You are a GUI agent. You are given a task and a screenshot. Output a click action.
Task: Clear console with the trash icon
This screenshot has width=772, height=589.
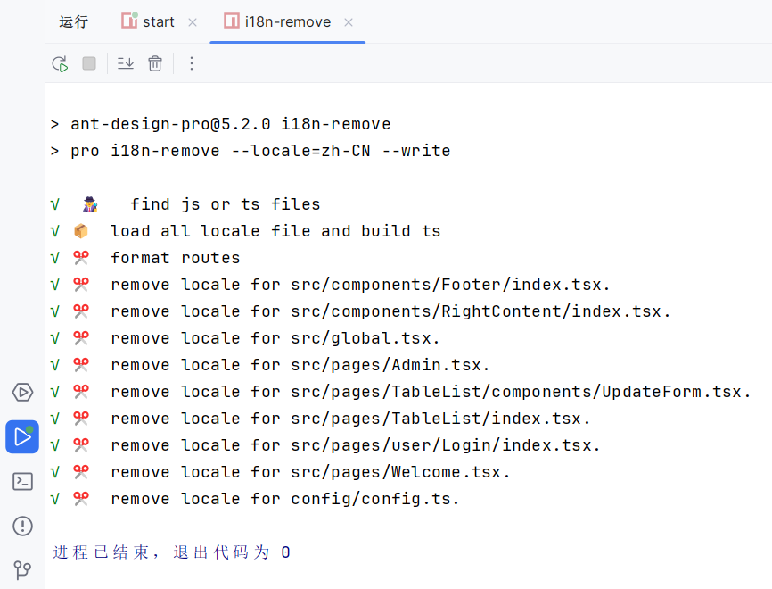pos(155,63)
